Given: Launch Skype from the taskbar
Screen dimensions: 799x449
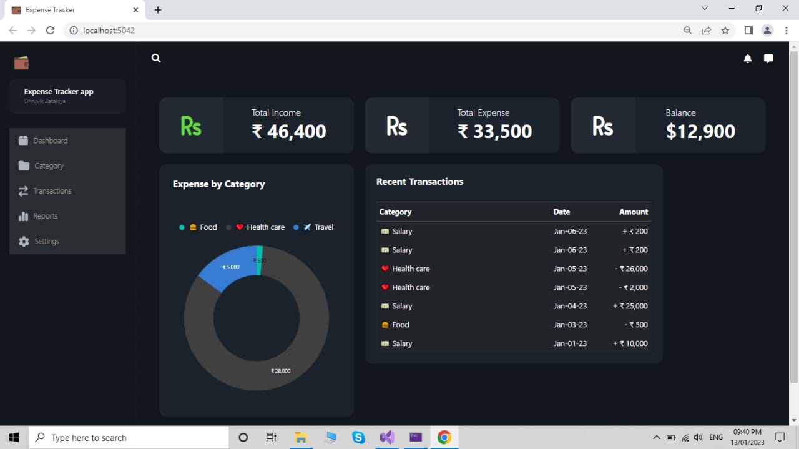Looking at the screenshot, I should pos(358,437).
